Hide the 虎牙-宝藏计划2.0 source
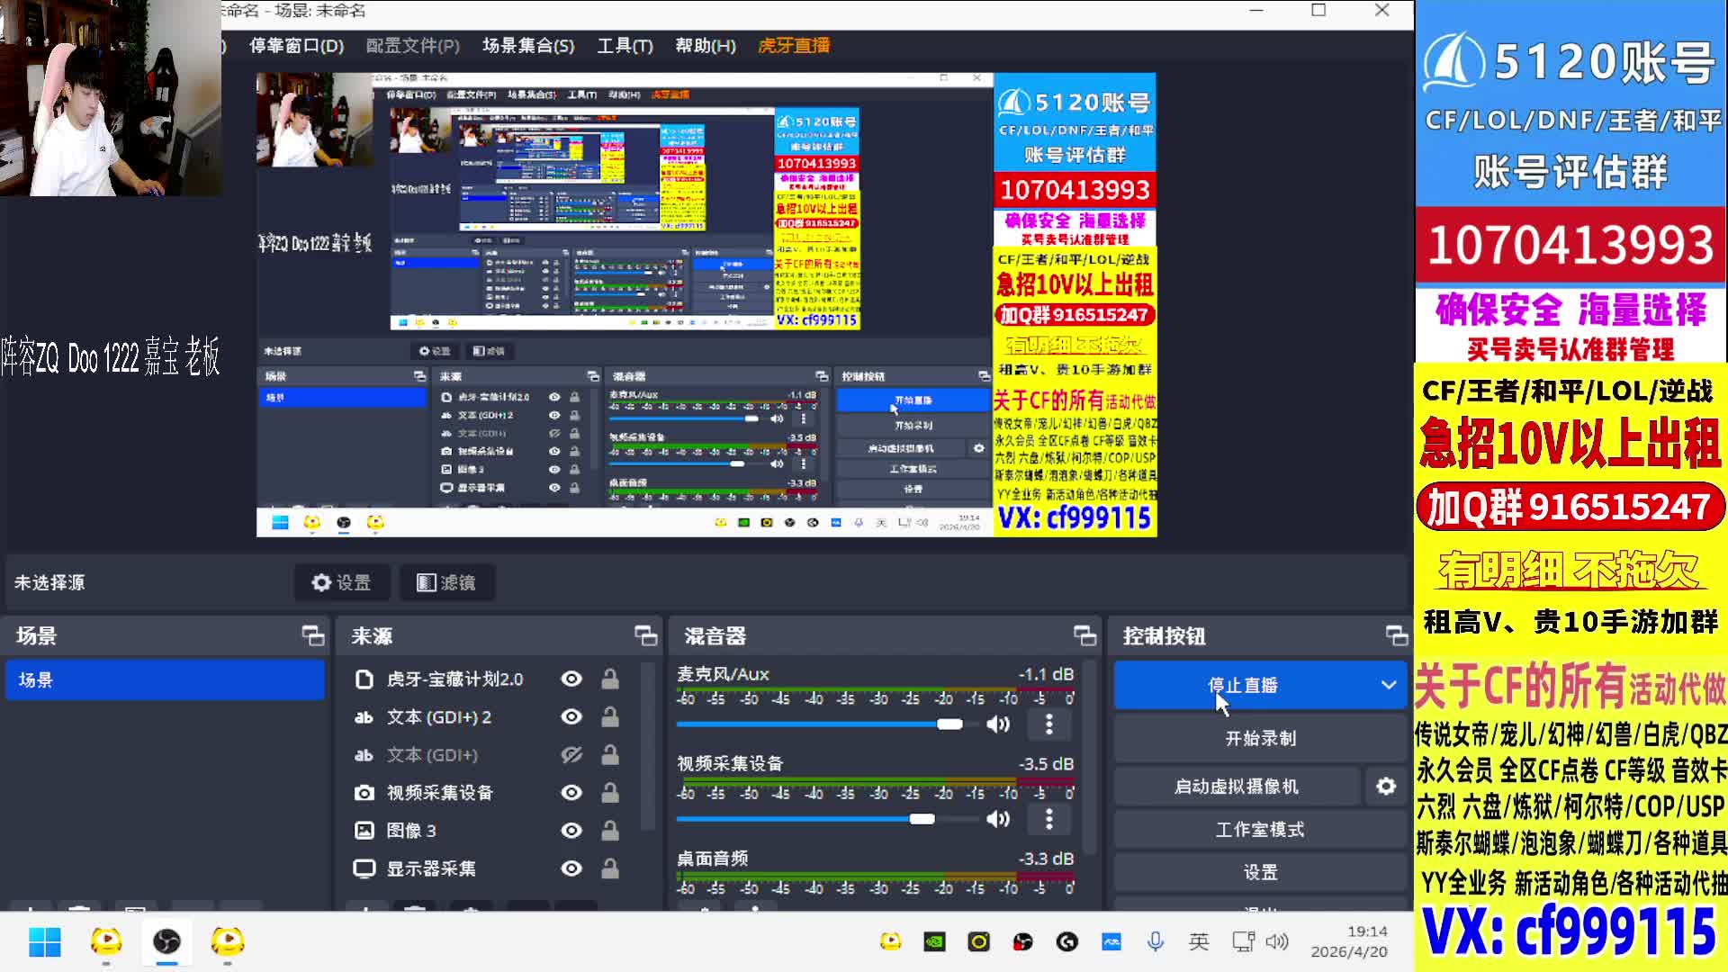1728x972 pixels. tap(571, 679)
